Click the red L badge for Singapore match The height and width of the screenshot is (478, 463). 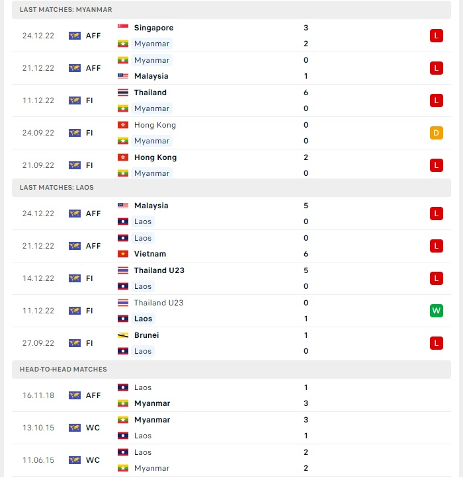click(x=436, y=36)
